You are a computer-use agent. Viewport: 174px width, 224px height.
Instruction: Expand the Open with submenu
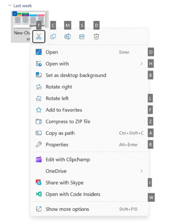pyautogui.click(x=89, y=64)
